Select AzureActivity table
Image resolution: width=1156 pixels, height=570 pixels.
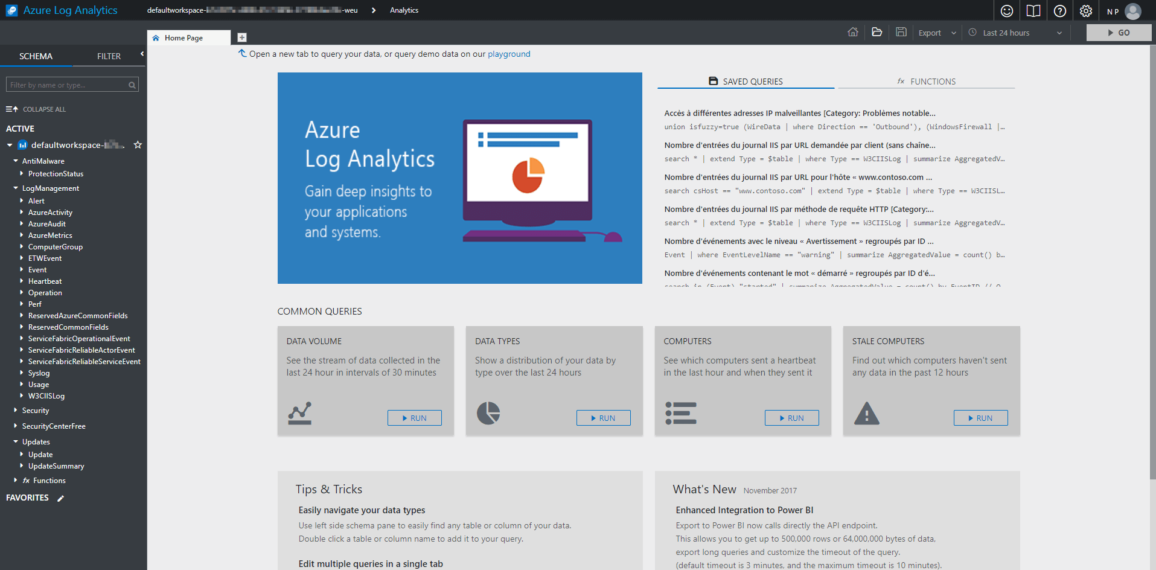tap(50, 213)
